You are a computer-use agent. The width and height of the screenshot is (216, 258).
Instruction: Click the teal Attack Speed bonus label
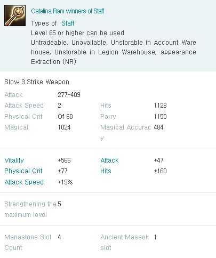click(24, 182)
